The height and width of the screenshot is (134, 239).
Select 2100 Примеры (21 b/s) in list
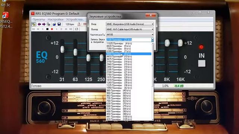point(128,72)
